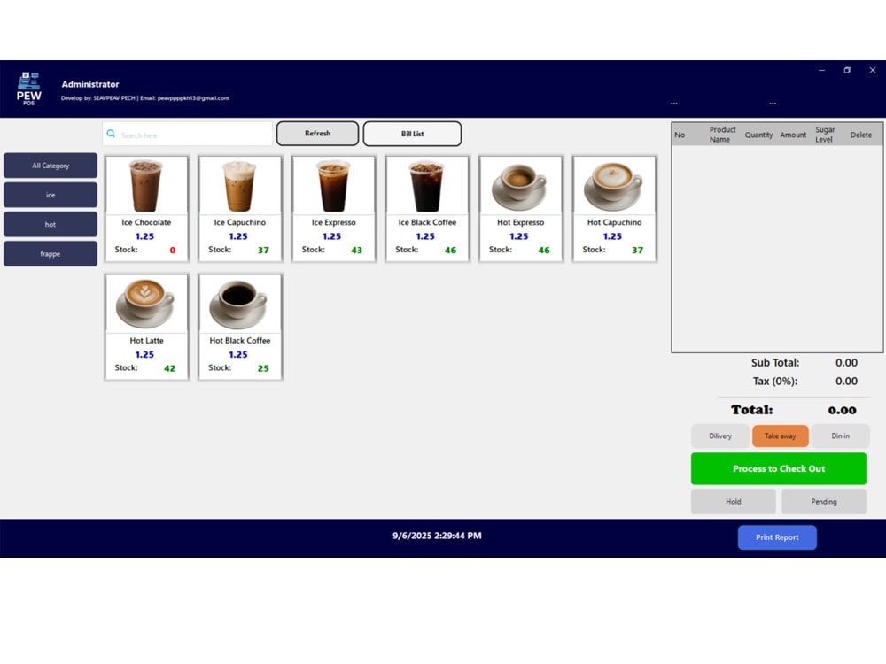Click the No column header
The width and height of the screenshot is (886, 664).
click(680, 135)
